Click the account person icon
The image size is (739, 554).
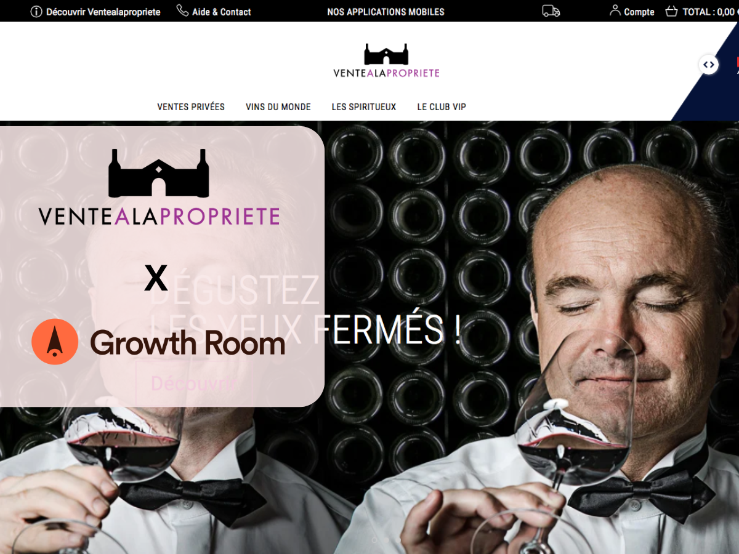coord(615,10)
